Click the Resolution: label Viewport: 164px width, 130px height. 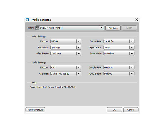(x=43, y=48)
